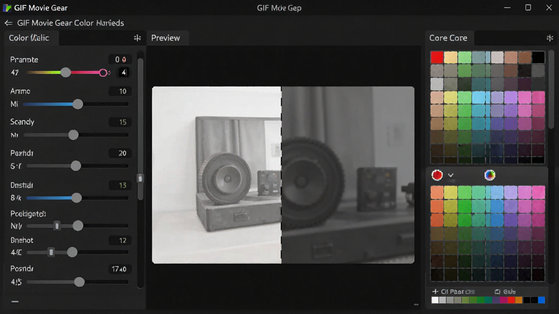Click the plus icon to add a palette

[435, 292]
